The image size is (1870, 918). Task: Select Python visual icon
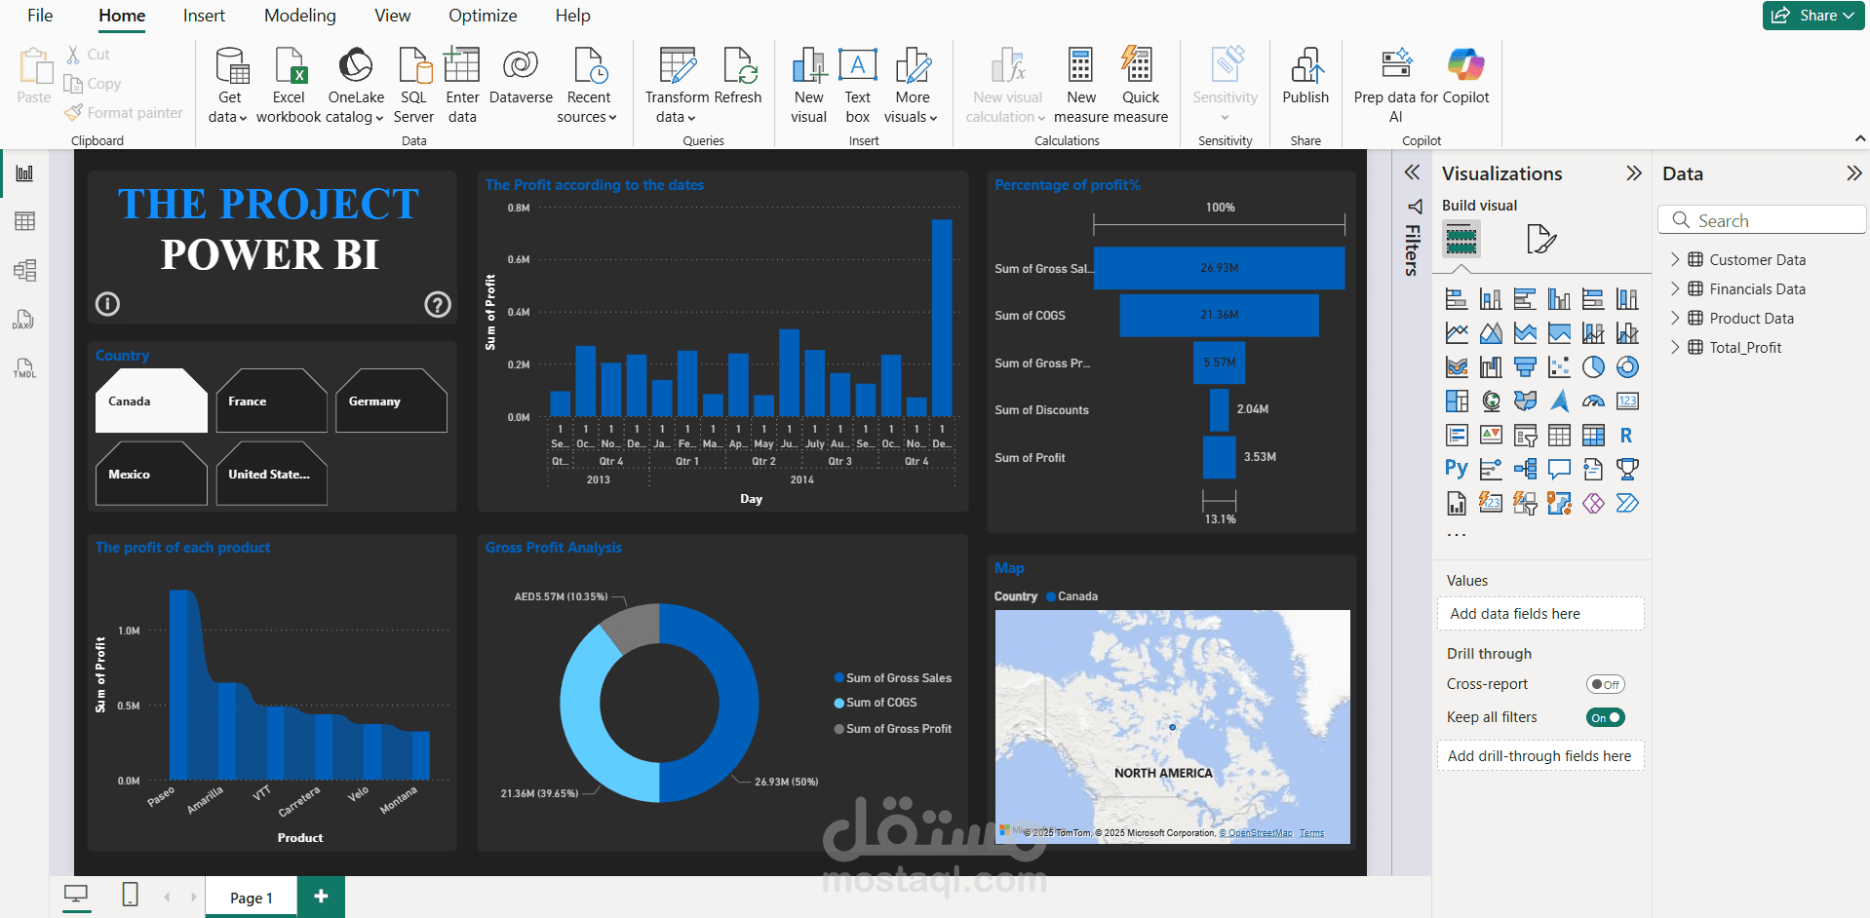[1457, 469]
